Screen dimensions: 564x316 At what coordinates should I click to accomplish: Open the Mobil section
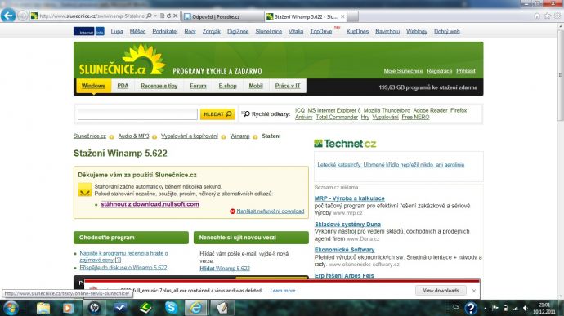(x=256, y=86)
